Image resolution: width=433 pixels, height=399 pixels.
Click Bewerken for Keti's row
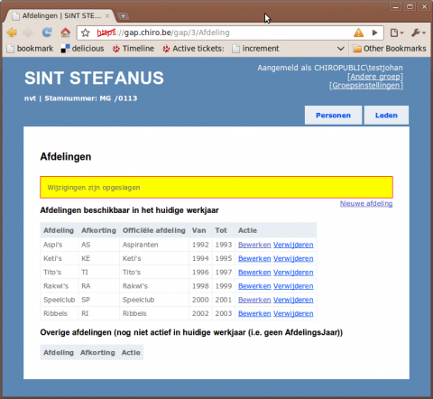point(254,258)
